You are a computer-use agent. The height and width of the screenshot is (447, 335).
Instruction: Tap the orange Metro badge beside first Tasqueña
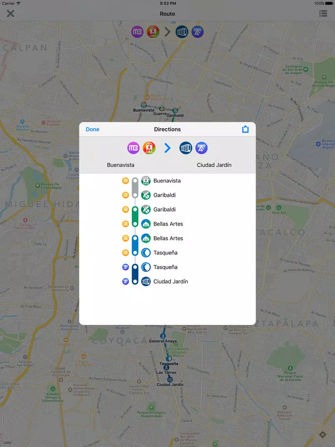[126, 253]
